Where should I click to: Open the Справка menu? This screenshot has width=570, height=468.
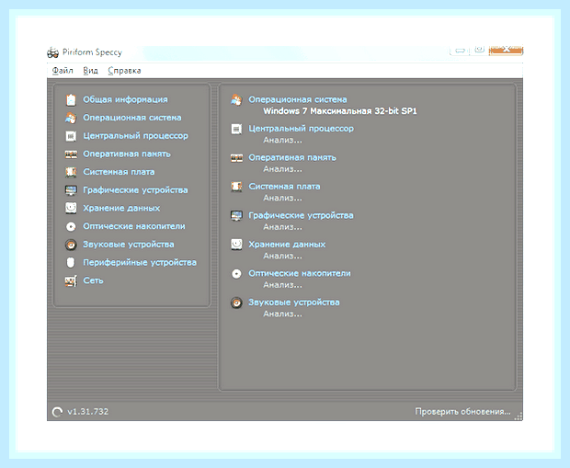click(x=124, y=71)
